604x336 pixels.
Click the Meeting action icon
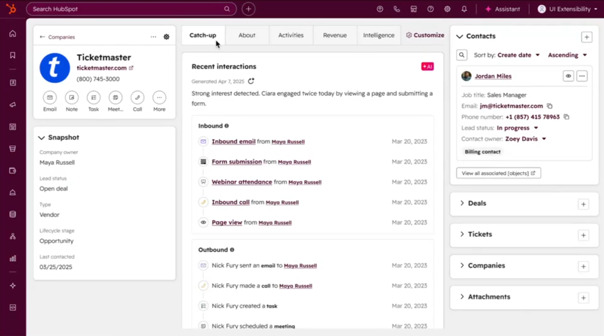click(x=116, y=97)
